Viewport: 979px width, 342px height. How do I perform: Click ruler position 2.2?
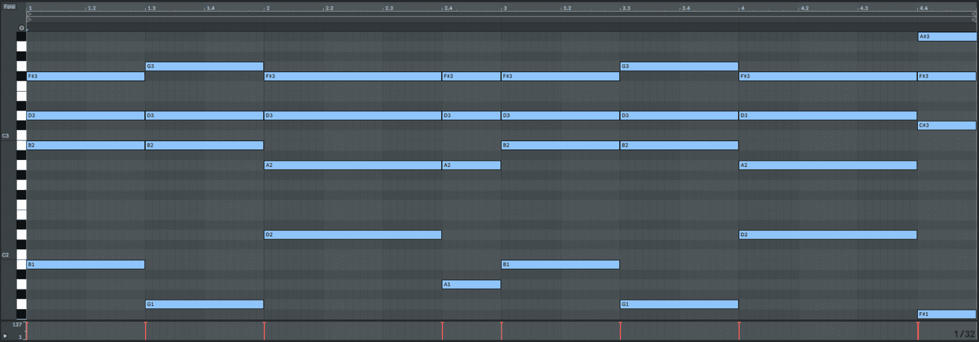tap(329, 8)
